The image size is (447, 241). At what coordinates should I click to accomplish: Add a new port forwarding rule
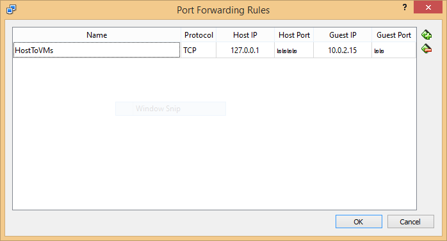pyautogui.click(x=427, y=35)
